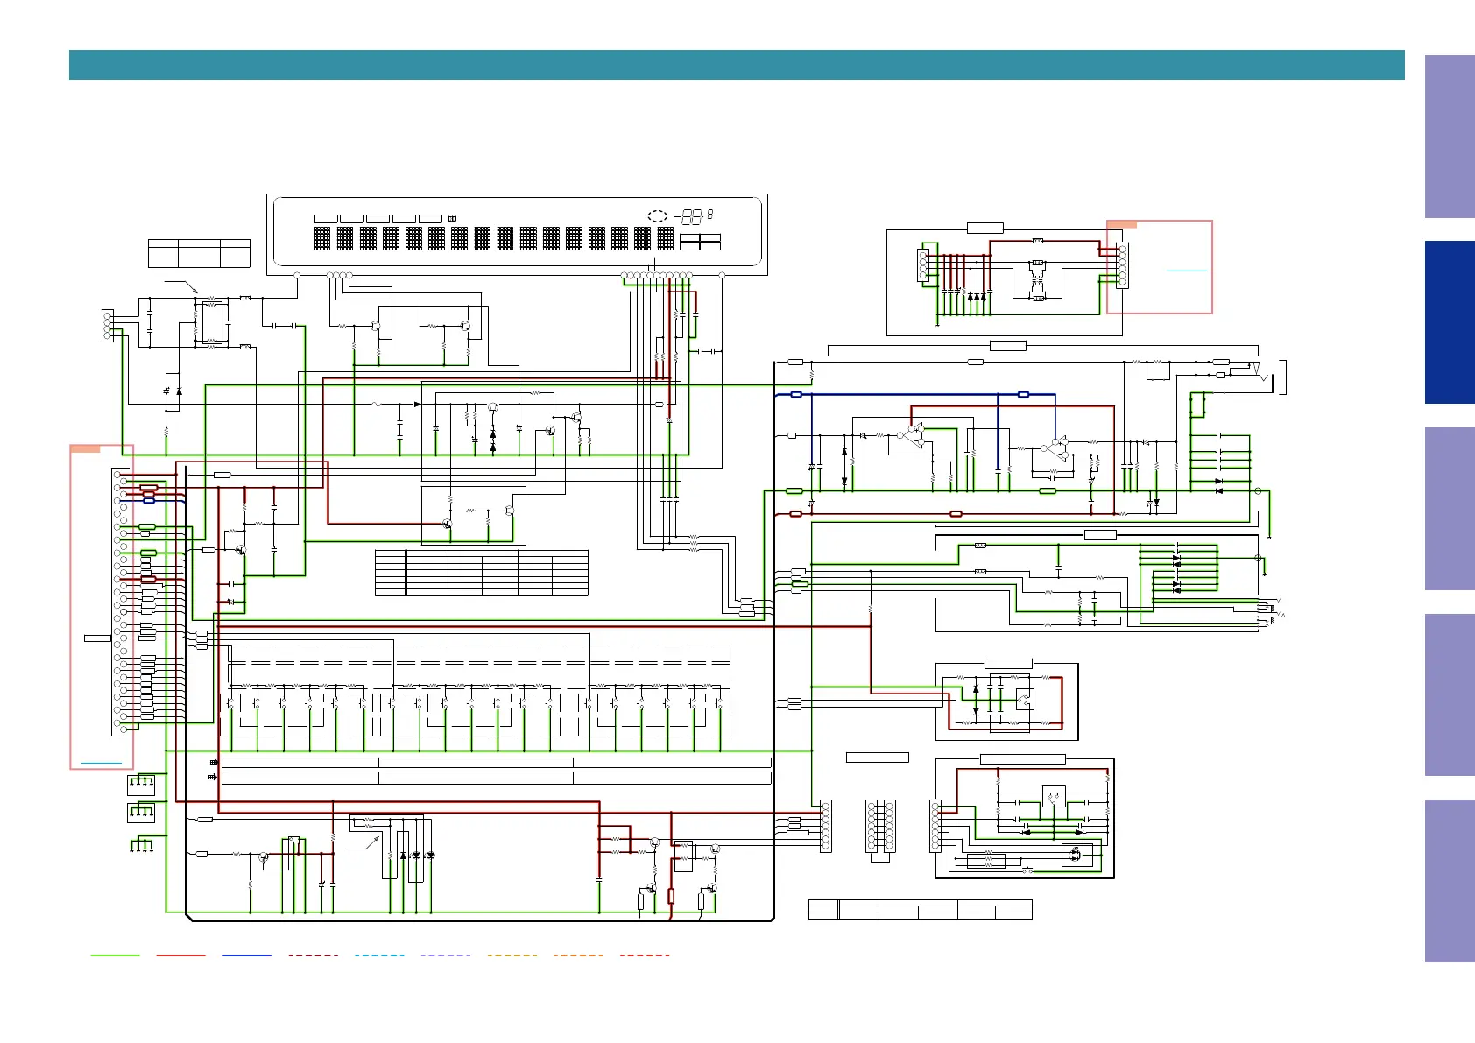Open the third side tab from top
The width and height of the screenshot is (1475, 1043).
click(1450, 508)
